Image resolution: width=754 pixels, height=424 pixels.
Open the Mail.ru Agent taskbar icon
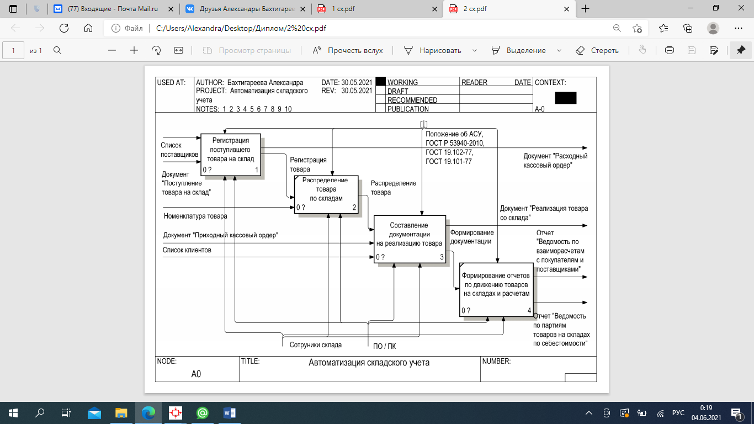point(202,412)
